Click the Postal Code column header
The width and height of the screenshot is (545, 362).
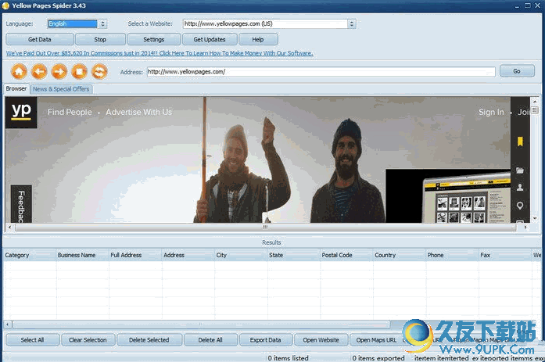(x=346, y=255)
